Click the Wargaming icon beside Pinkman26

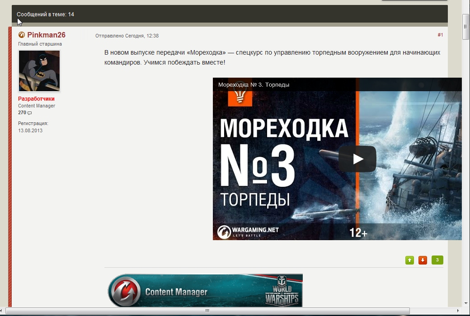[22, 35]
